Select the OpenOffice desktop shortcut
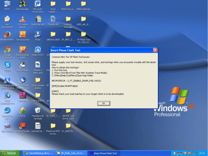Viewport: 208px width, 156px height. click(x=7, y=114)
